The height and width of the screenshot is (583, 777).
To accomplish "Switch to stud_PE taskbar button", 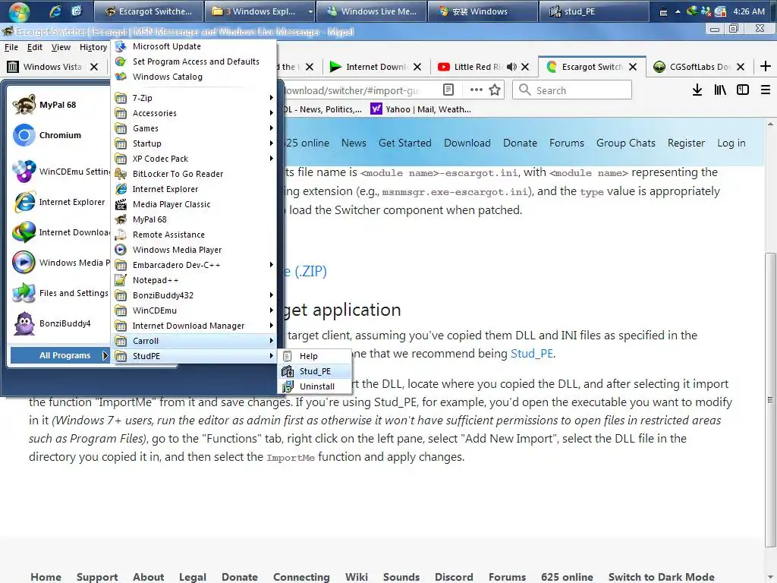I will [x=593, y=11].
